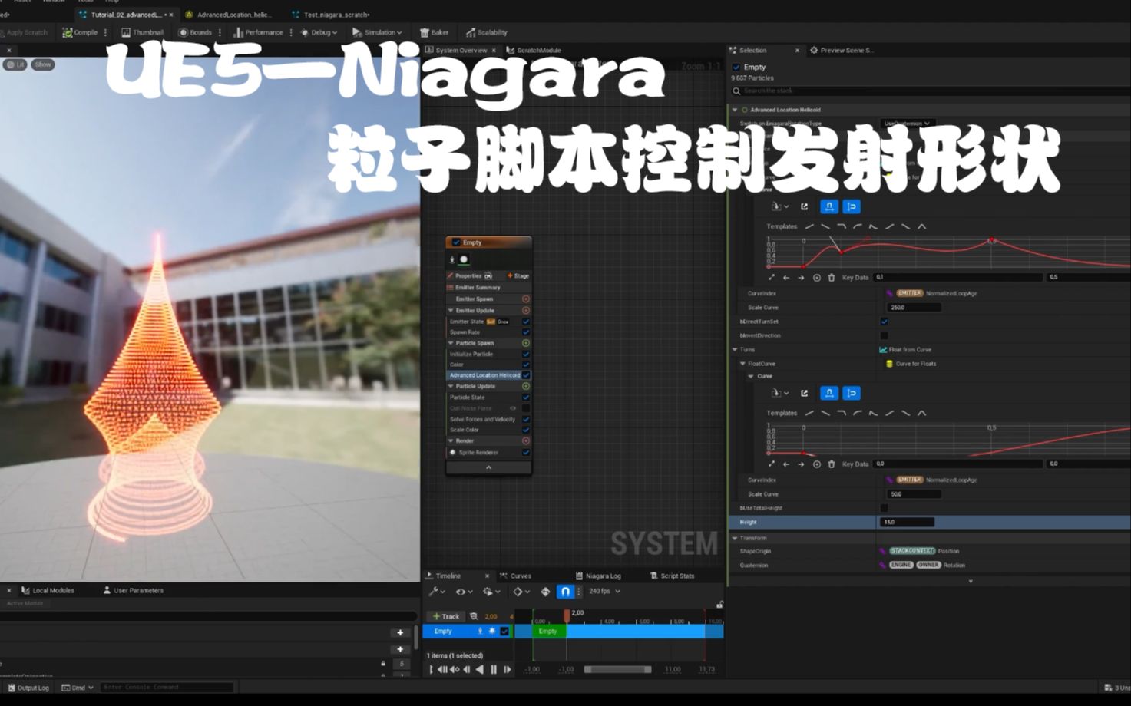The image size is (1131, 706).
Task: Collapse the Transform section
Action: coord(735,538)
